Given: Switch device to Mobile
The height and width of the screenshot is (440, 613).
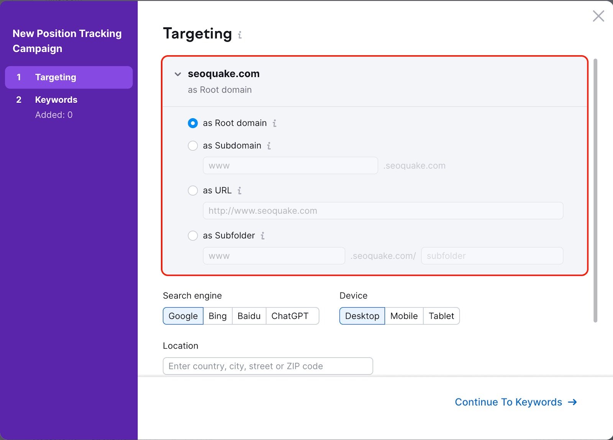Looking at the screenshot, I should click(x=404, y=316).
